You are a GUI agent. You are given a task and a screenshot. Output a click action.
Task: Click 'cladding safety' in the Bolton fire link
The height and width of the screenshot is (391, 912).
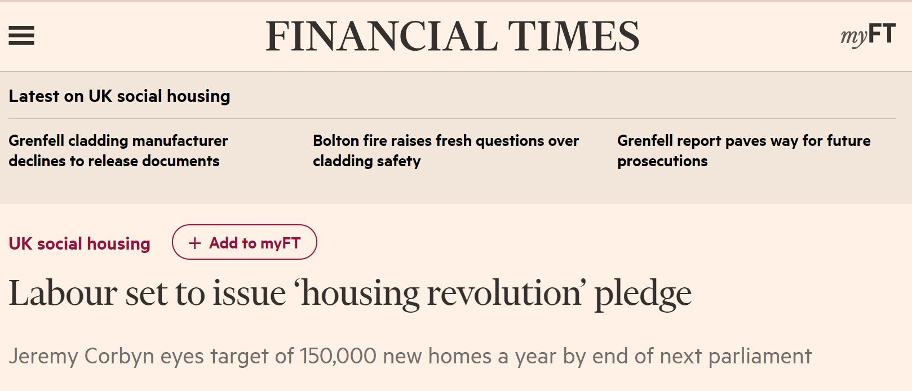[367, 161]
